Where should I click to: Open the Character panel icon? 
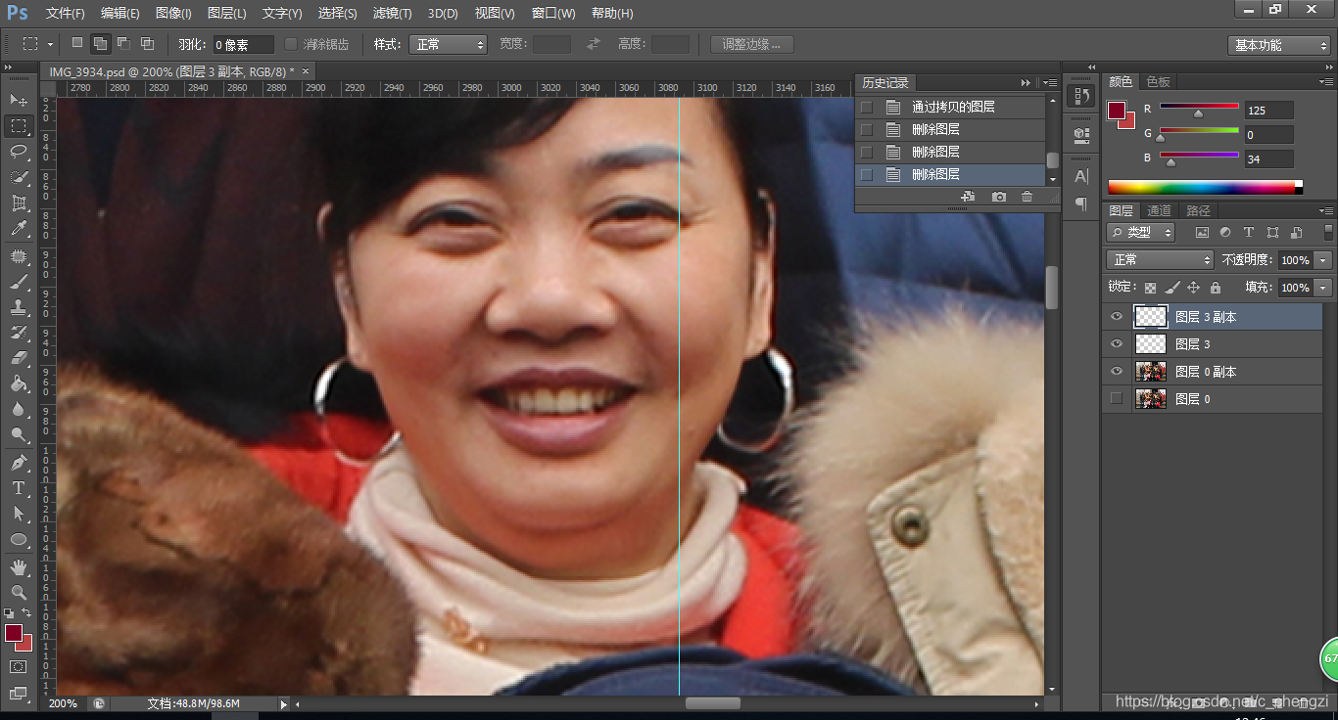pos(1081,176)
